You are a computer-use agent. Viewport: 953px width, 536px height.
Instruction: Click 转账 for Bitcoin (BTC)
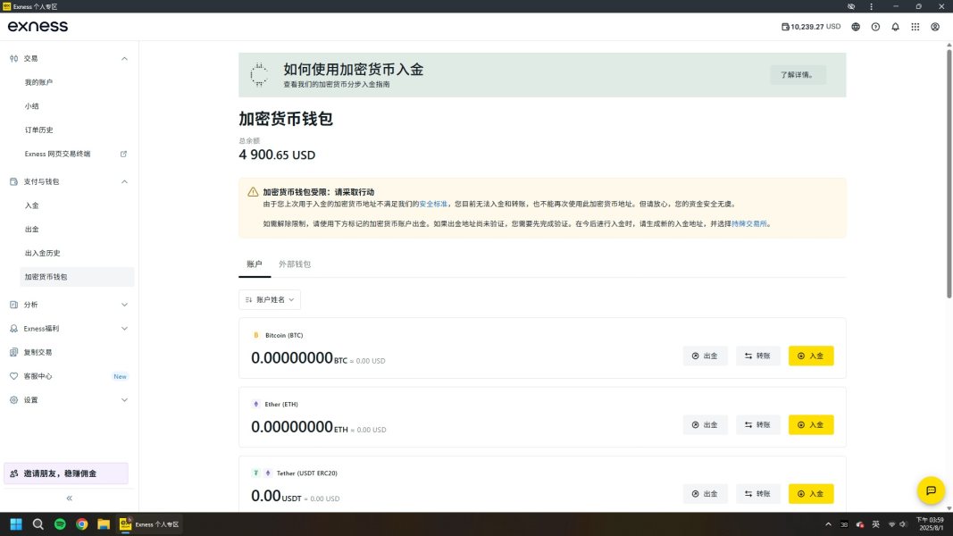pyautogui.click(x=758, y=356)
